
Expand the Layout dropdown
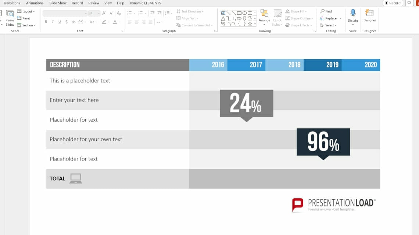(26, 11)
